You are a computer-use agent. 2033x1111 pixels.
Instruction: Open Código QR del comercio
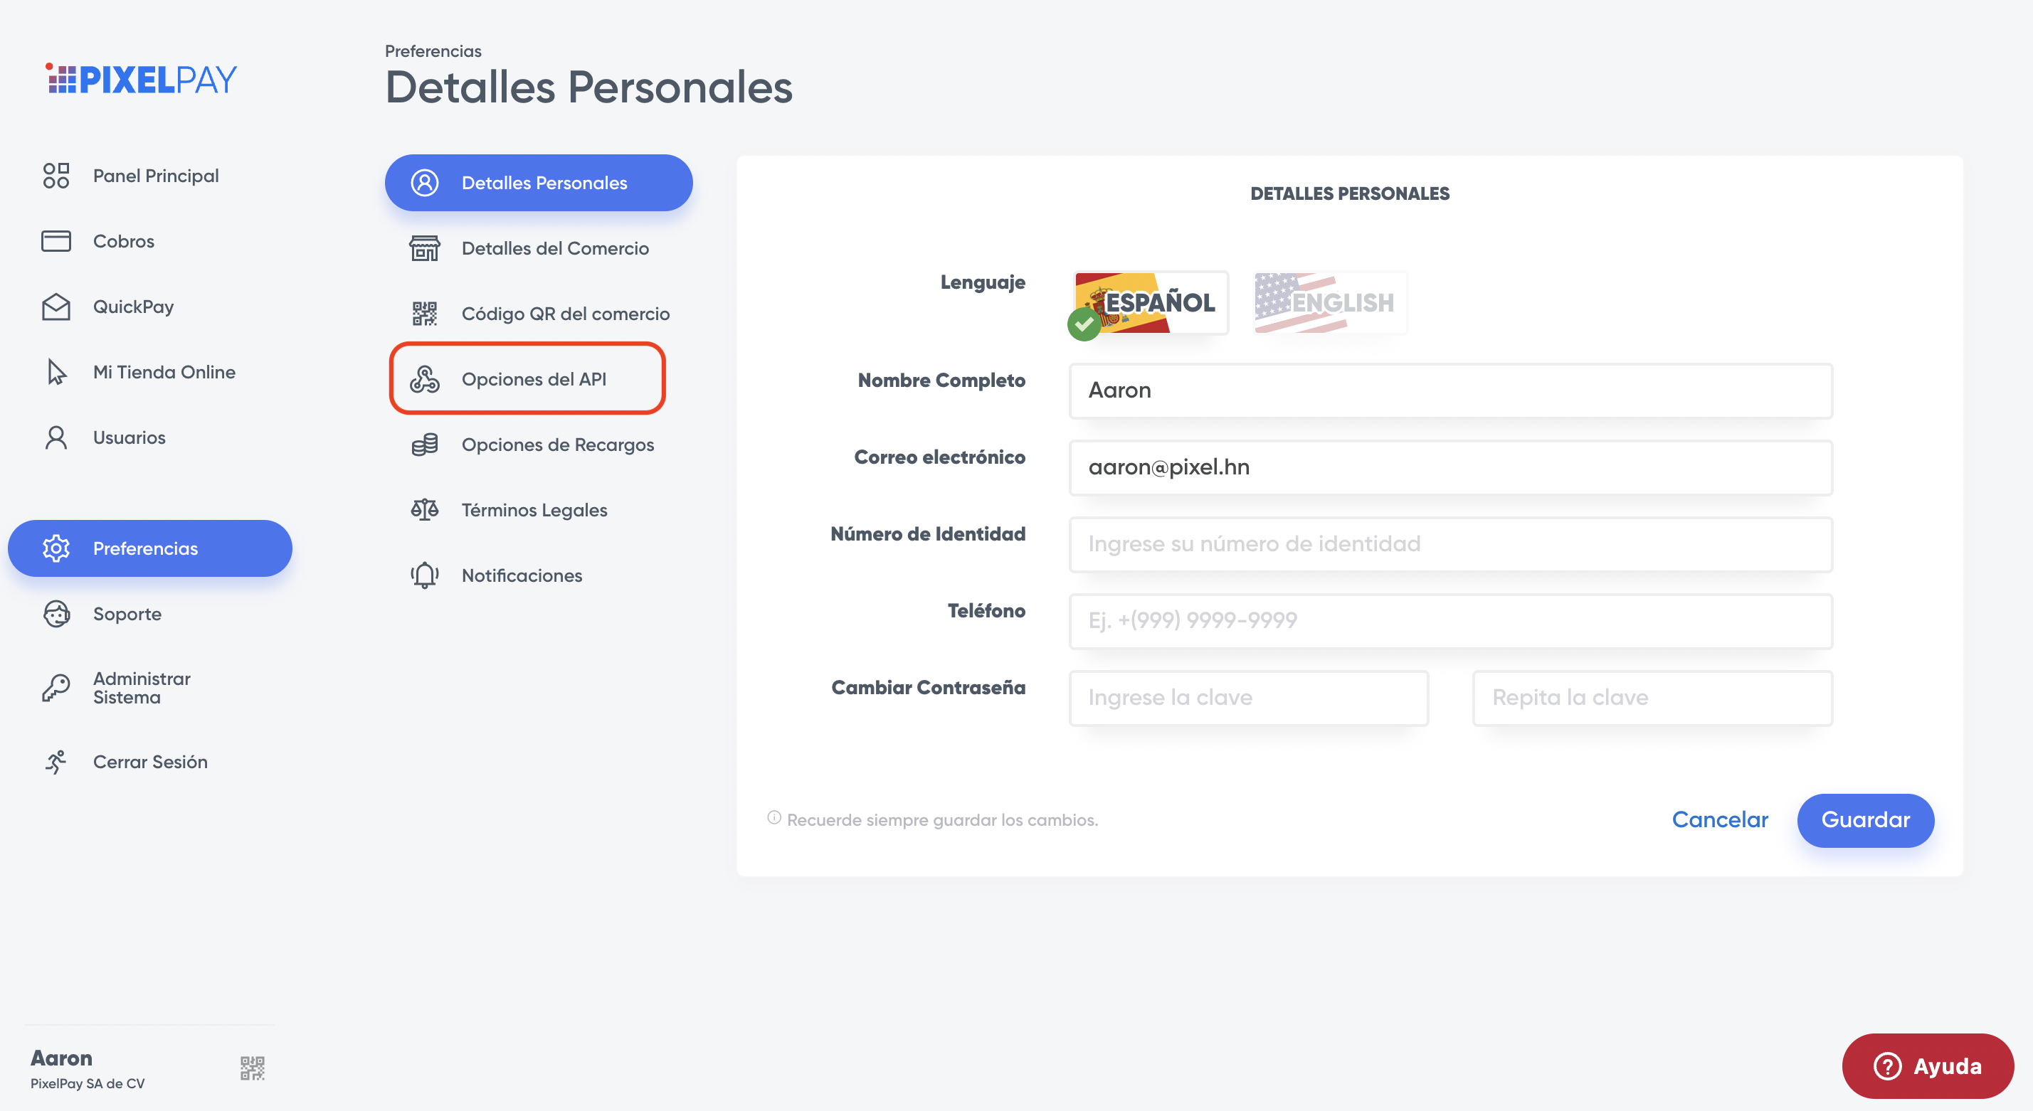(x=564, y=314)
